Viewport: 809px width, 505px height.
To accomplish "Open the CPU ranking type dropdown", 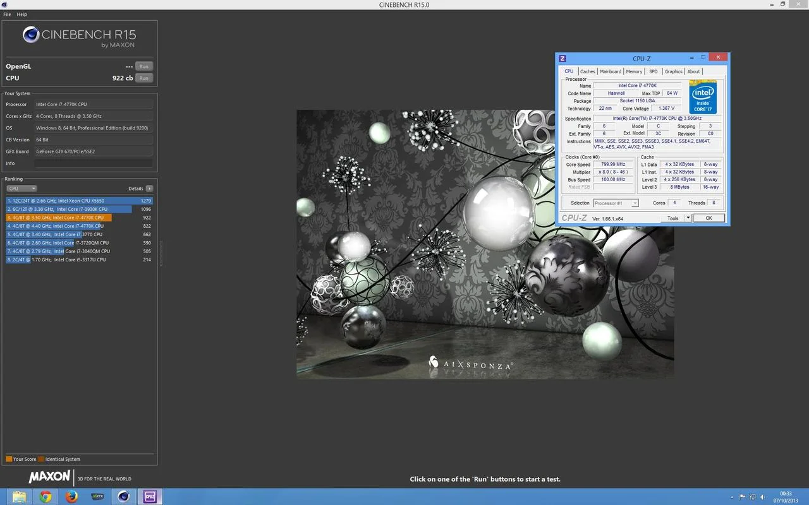I will click(21, 188).
